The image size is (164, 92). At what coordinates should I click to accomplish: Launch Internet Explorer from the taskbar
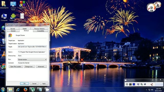(x=18, y=90)
